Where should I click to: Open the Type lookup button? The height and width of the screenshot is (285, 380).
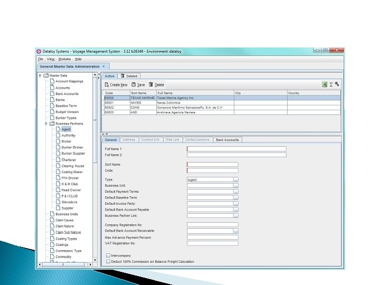click(236, 179)
